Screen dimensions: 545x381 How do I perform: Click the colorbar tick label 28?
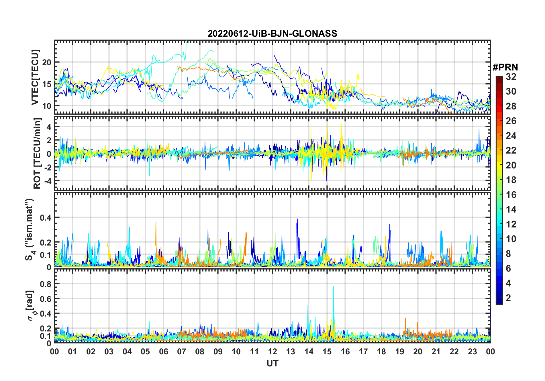(x=511, y=106)
